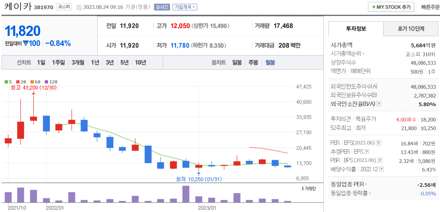
Task: Click the arrow next to 시가총액순위
Action: pyautogui.click(x=364, y=54)
